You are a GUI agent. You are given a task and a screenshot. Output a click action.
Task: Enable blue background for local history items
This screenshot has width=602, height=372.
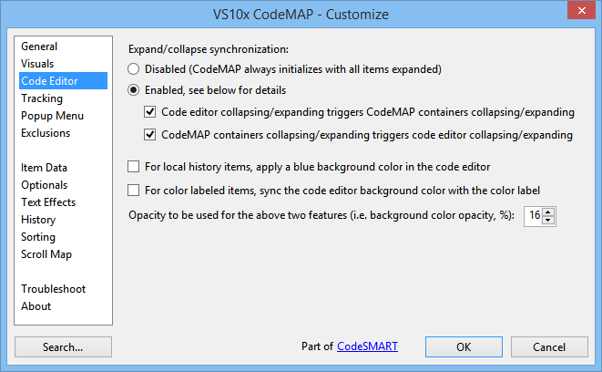pyautogui.click(x=133, y=167)
